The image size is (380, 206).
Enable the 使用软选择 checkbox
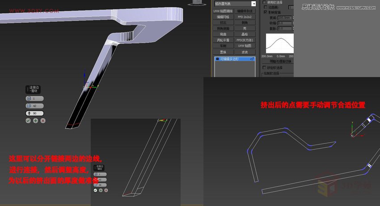coord(264,2)
